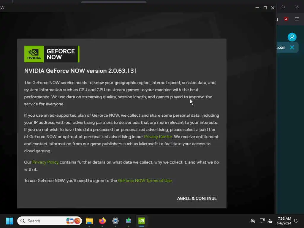Image resolution: width=304 pixels, height=228 pixels.
Task: Click the user account avatar icon
Action: click(x=292, y=37)
